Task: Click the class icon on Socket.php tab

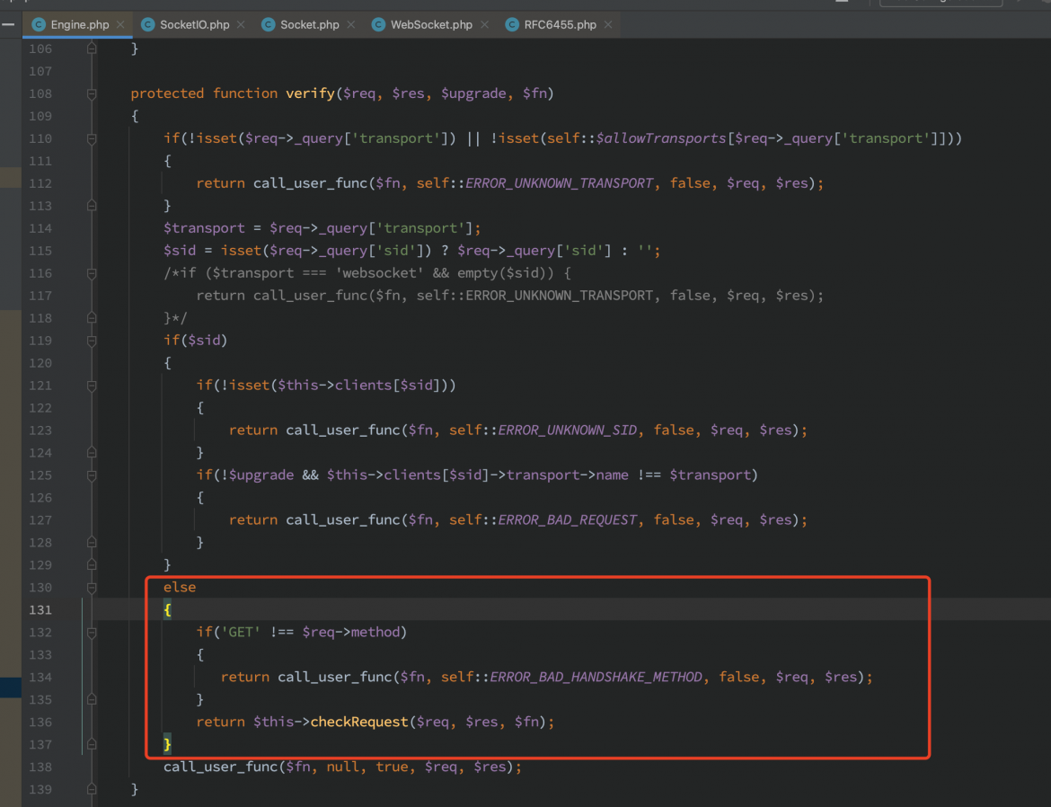Action: tap(268, 24)
